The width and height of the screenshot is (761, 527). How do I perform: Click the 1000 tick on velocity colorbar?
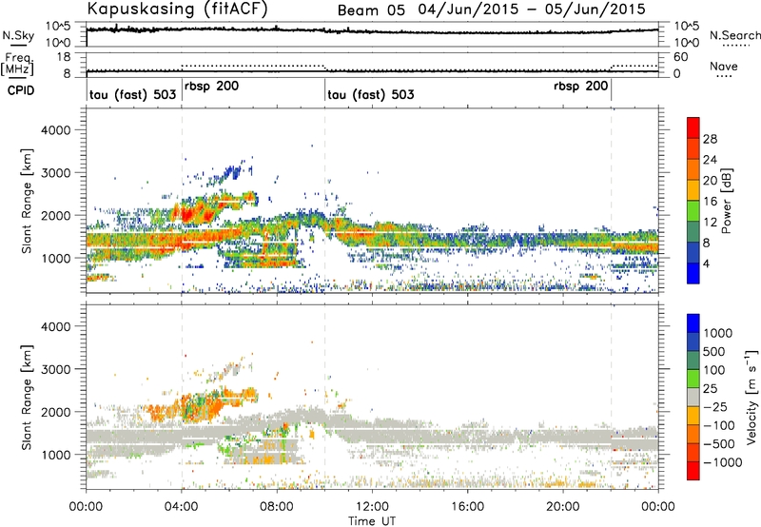pyautogui.click(x=717, y=333)
